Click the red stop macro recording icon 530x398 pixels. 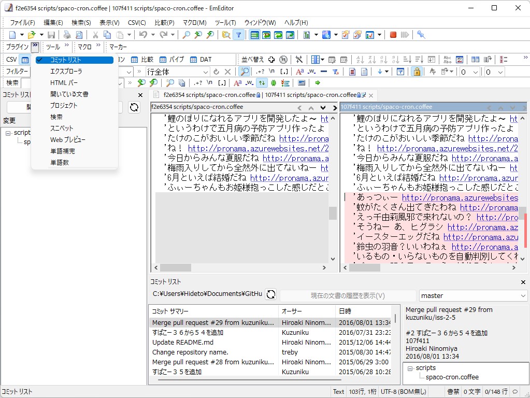[x=393, y=35]
